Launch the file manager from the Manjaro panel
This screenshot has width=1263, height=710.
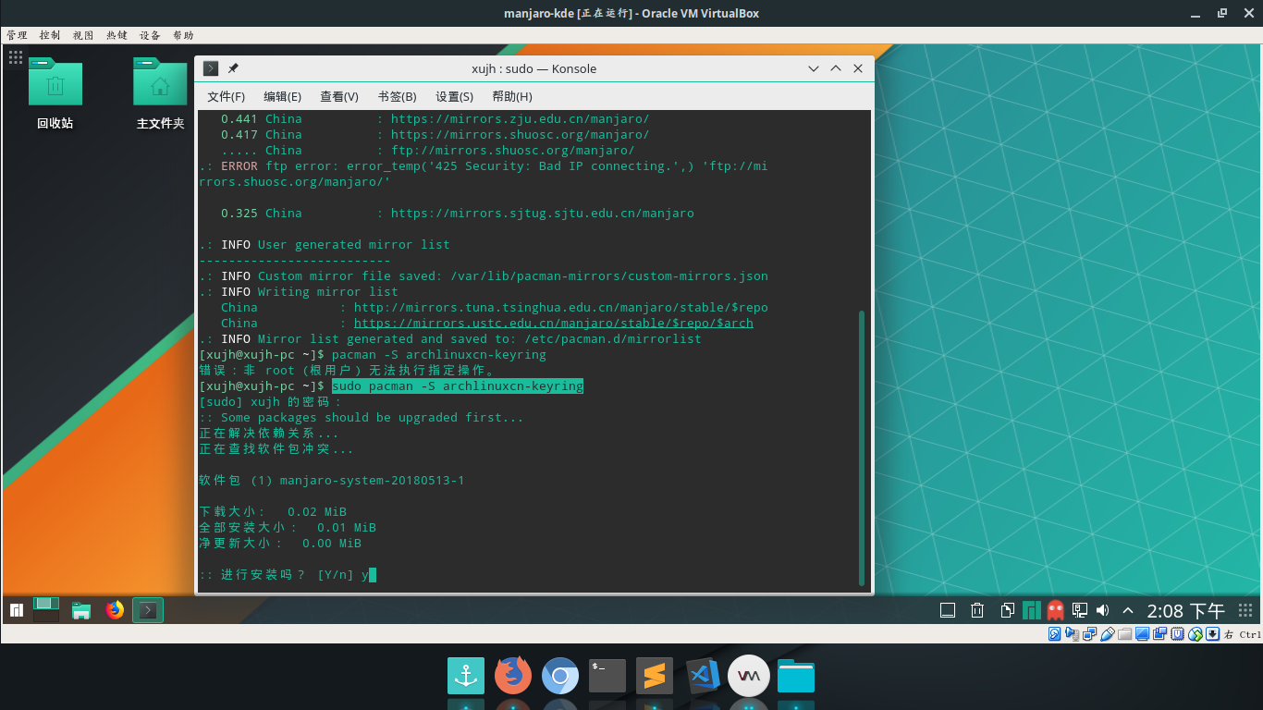point(80,610)
